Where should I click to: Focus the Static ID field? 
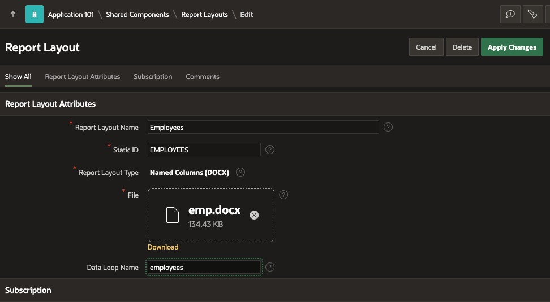pyautogui.click(x=204, y=150)
